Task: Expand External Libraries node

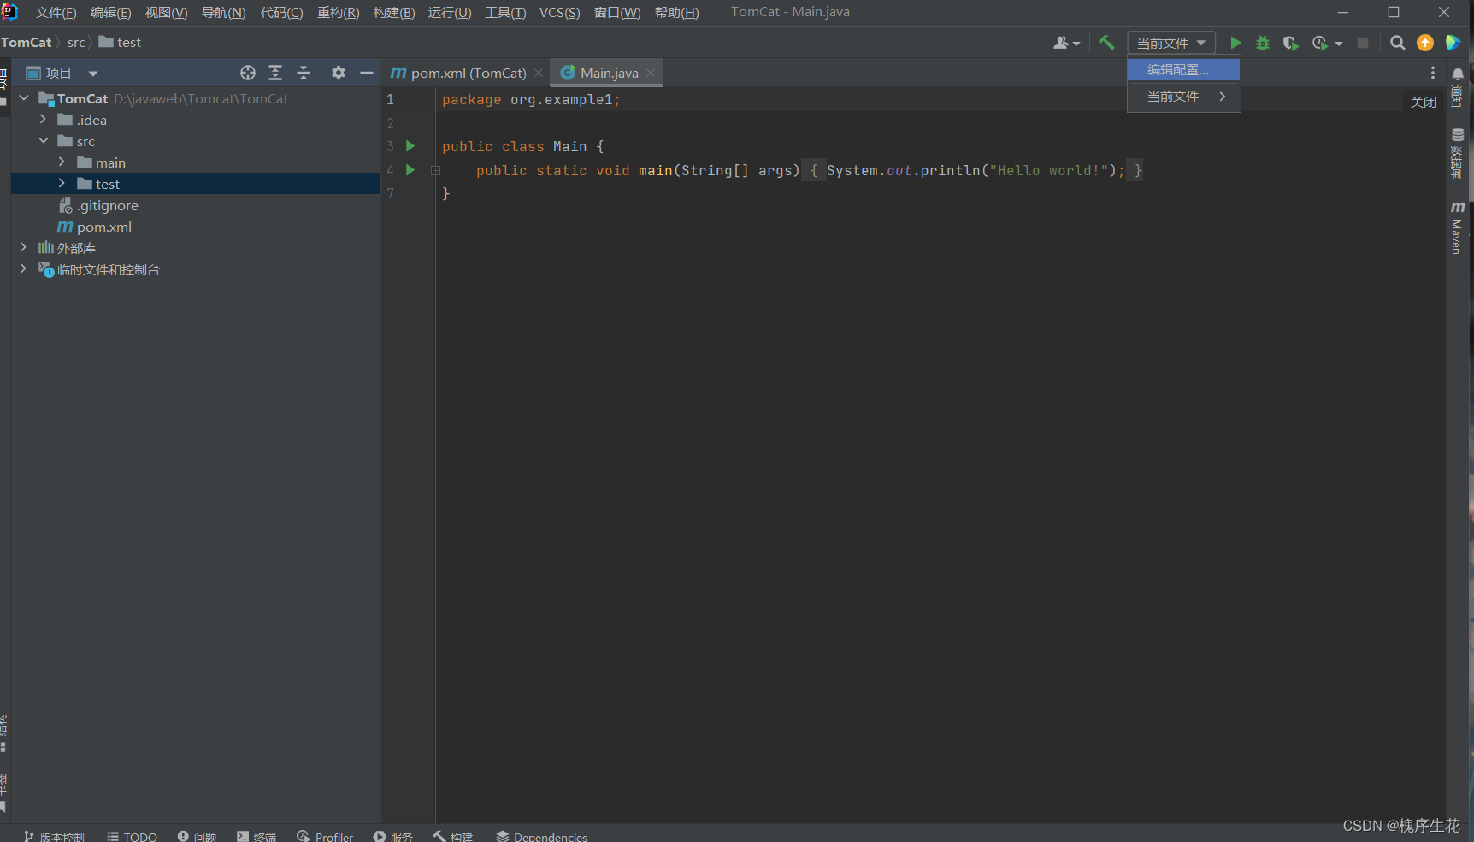Action: (24, 248)
